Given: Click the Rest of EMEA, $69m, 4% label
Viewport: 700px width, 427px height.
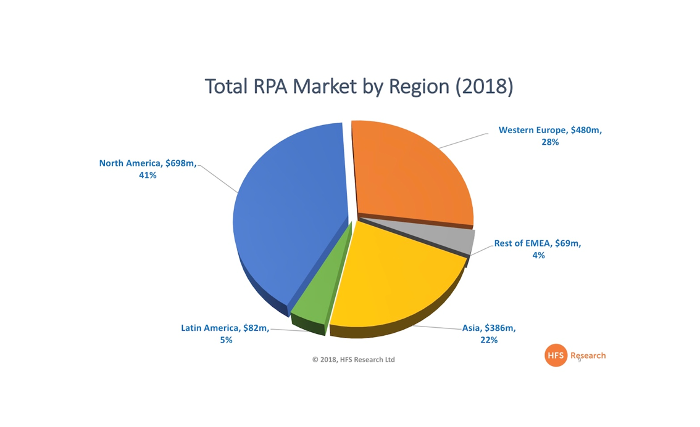Looking at the screenshot, I should (538, 249).
